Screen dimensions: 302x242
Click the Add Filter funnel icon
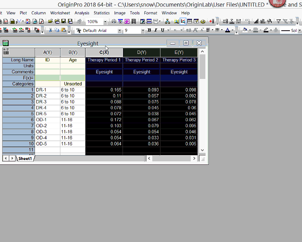[279, 22]
